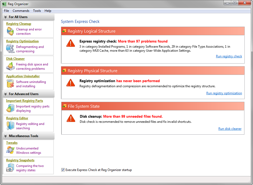Screen dimensions: 253x185
Task: Collapse the For All Users section
Action: pyautogui.click(x=5, y=17)
